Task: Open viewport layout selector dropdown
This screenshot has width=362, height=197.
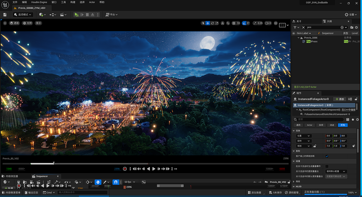Action: [x=284, y=25]
